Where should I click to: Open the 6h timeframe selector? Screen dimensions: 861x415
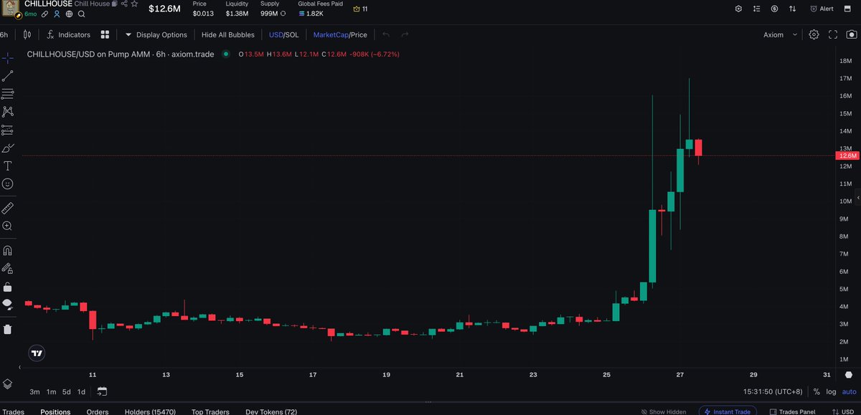tap(4, 34)
